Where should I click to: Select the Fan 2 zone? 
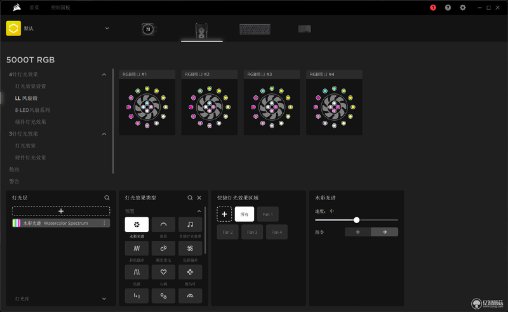227,232
